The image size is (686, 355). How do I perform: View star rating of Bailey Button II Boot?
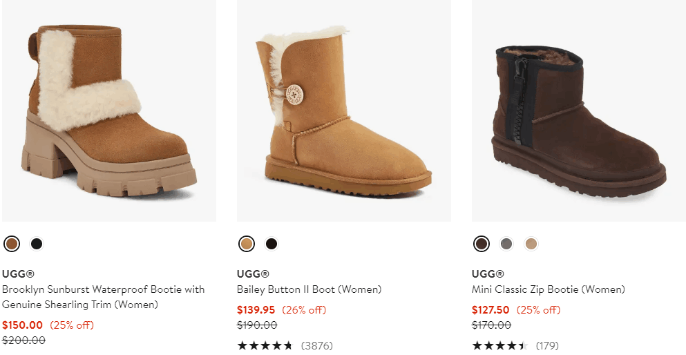[265, 345]
